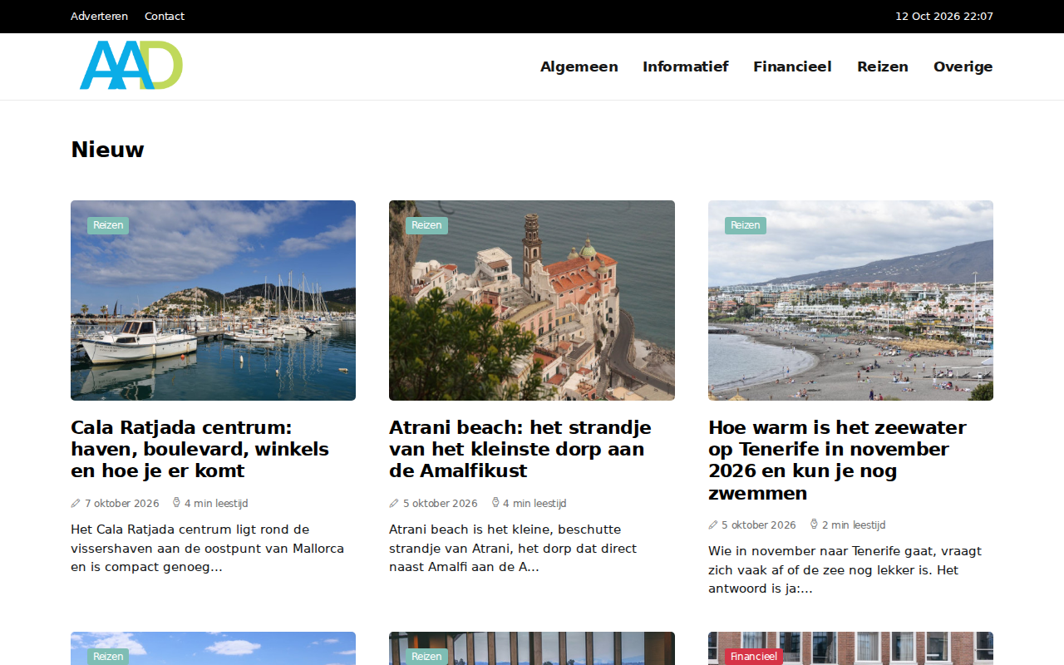Open the Tenerife beach thumbnail
Screen dimensions: 1064x665
tap(850, 300)
